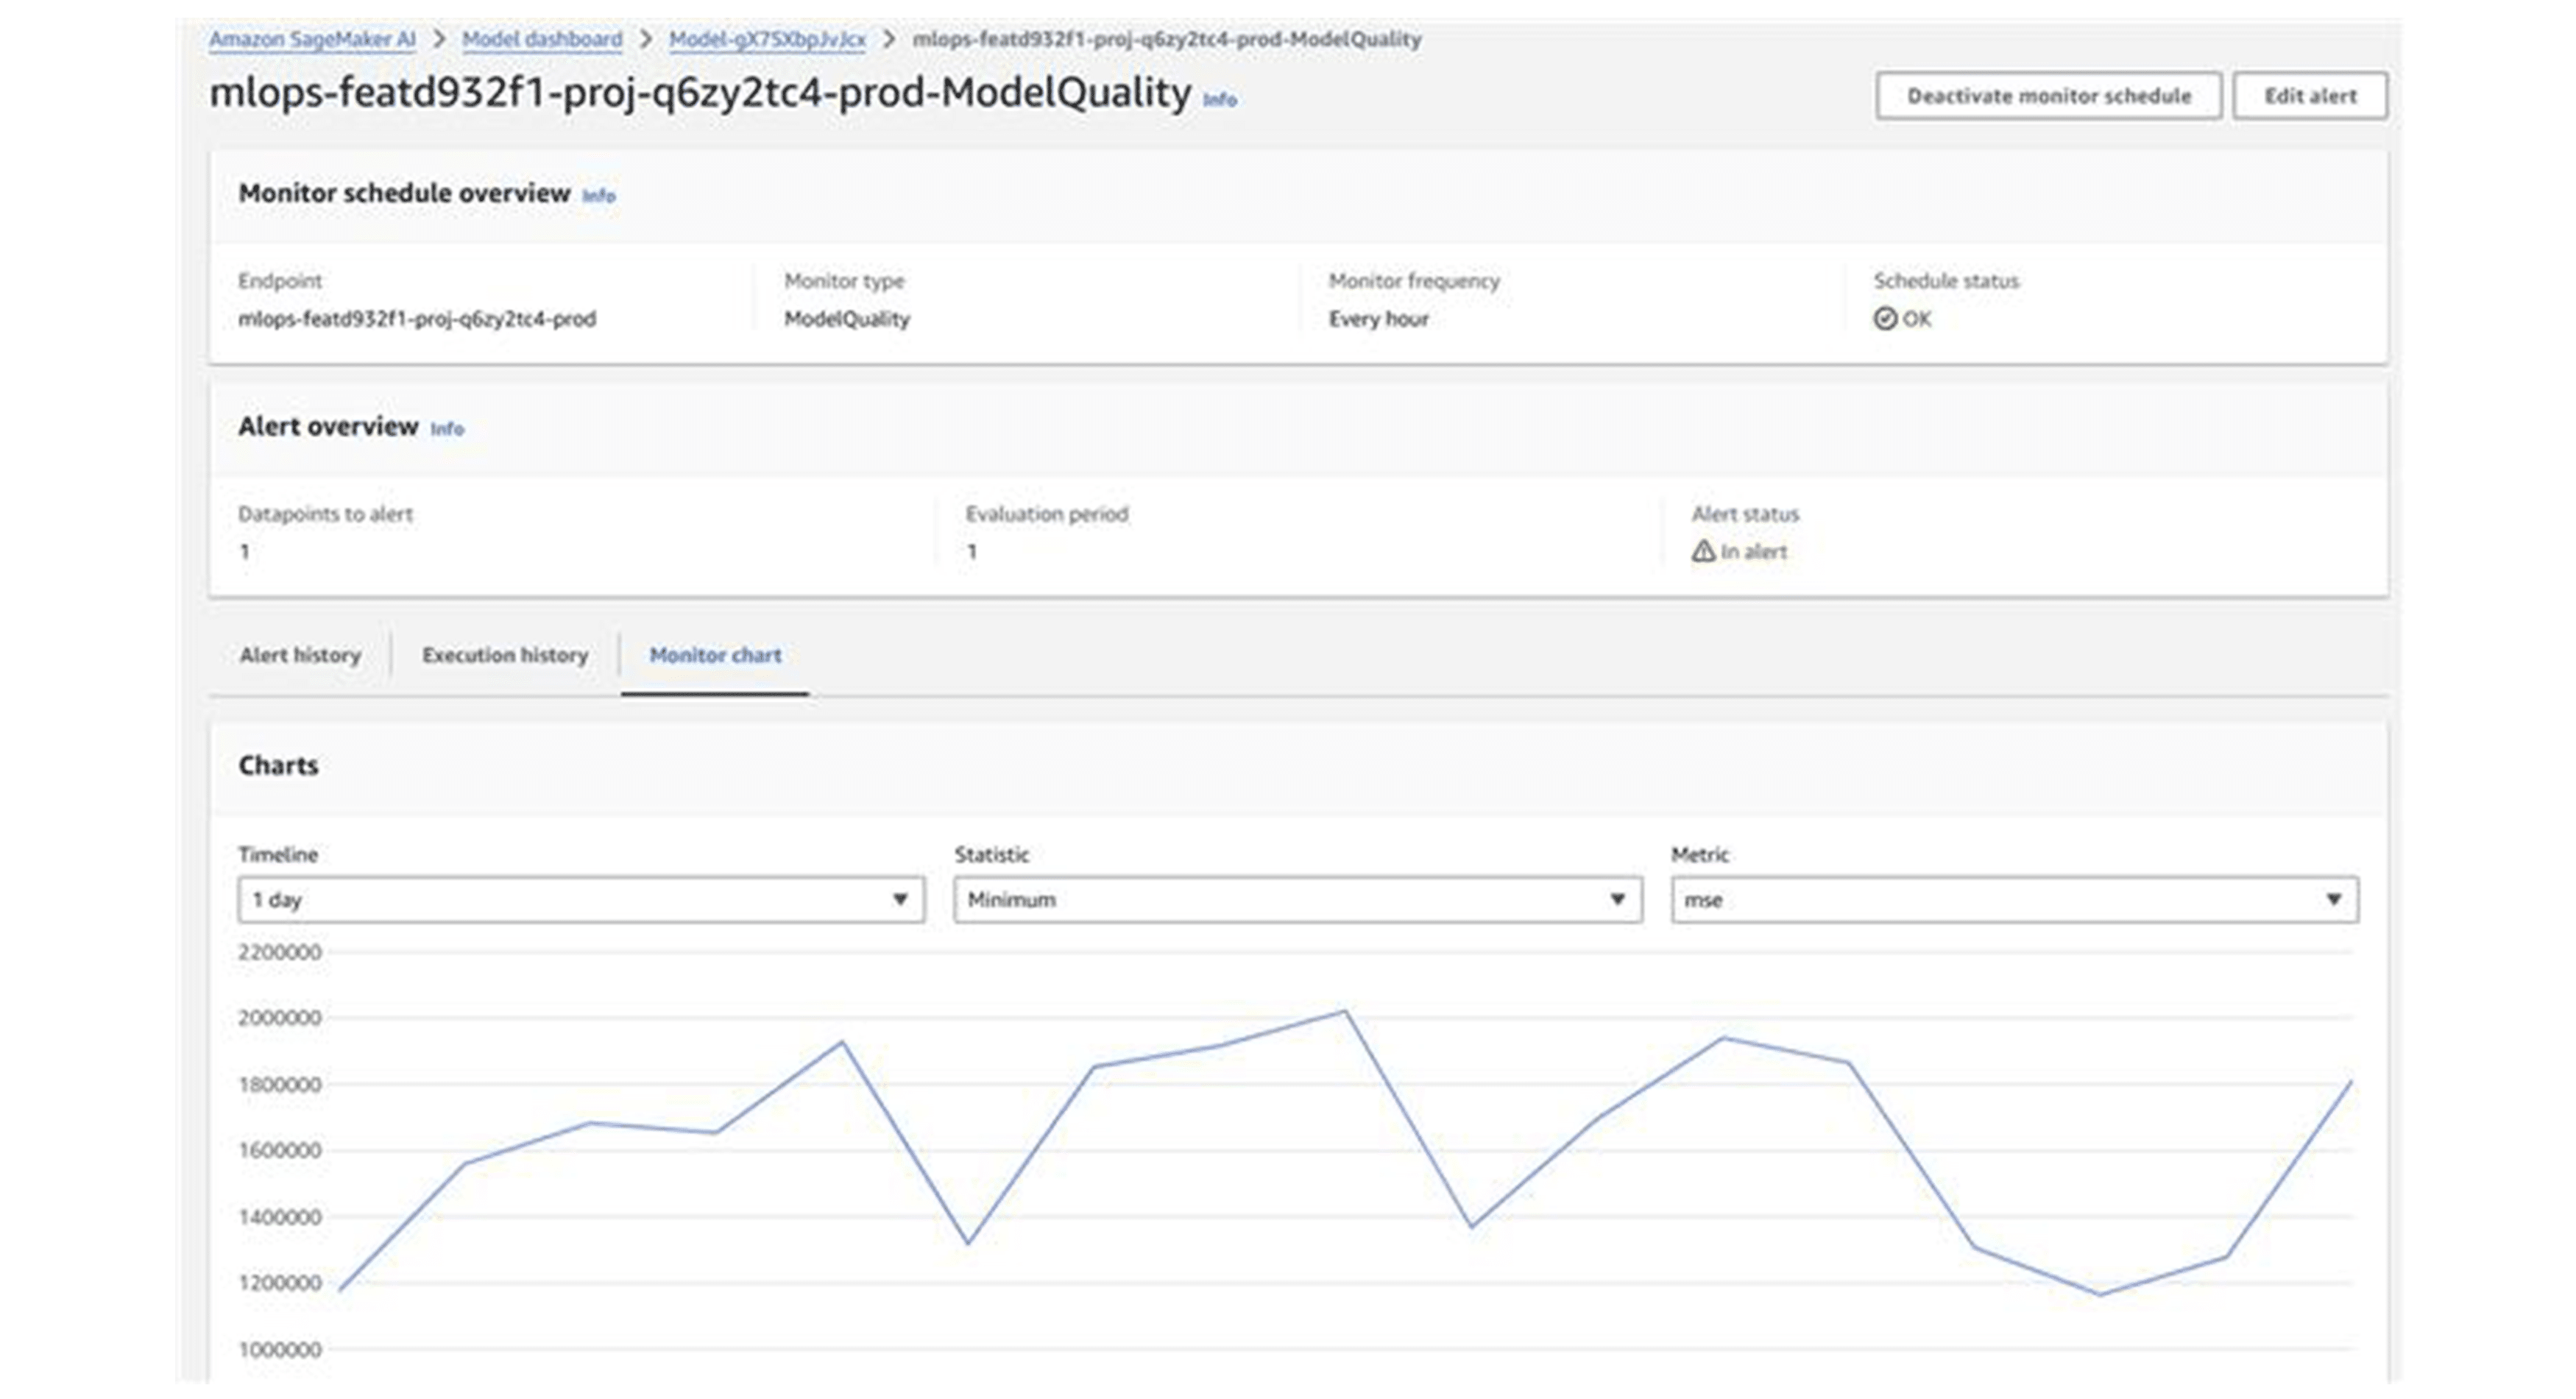Open the Statistic dropdown showing Minimum
Viewport: 2576px width, 1399px height.
(1298, 900)
